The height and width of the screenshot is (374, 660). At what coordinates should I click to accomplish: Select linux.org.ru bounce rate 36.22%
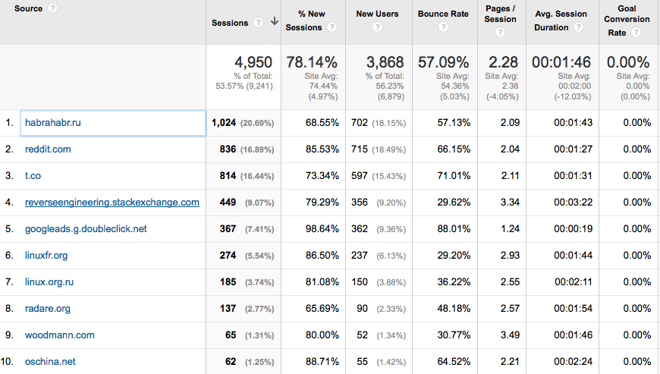(454, 281)
